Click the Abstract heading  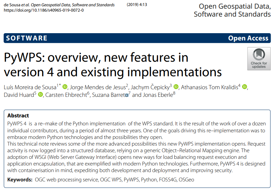(18, 115)
